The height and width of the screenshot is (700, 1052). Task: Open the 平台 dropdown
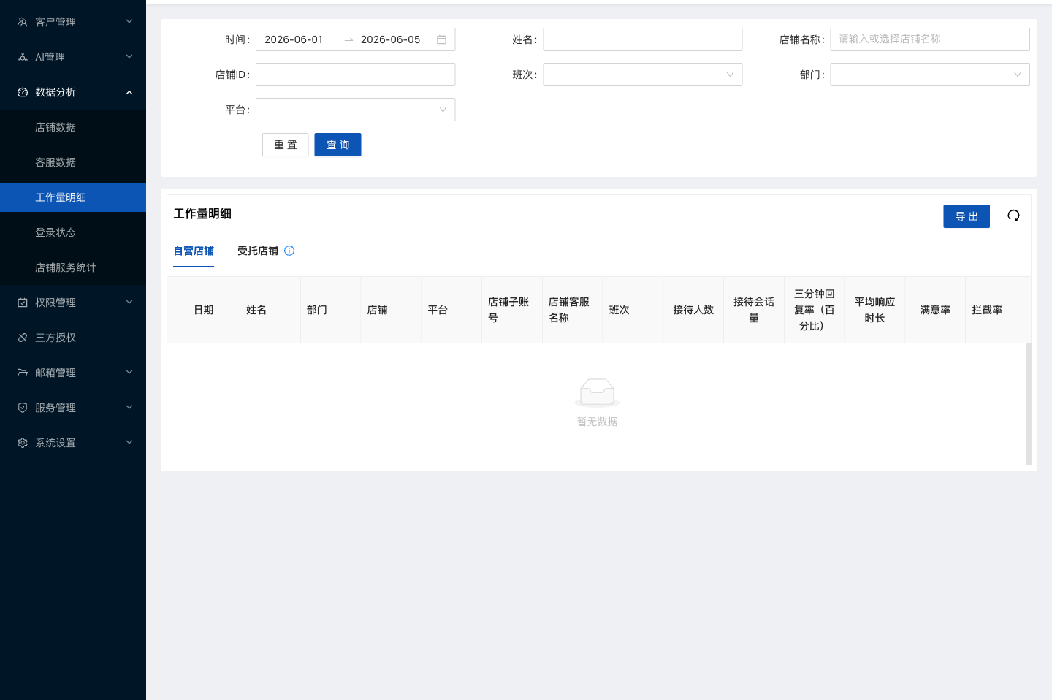[355, 110]
